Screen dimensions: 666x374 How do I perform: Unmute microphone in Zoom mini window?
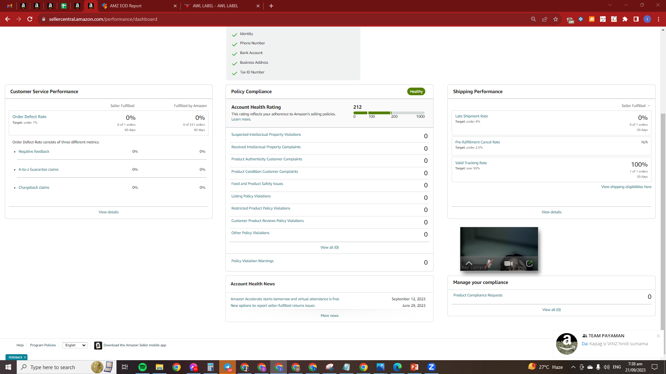489,264
